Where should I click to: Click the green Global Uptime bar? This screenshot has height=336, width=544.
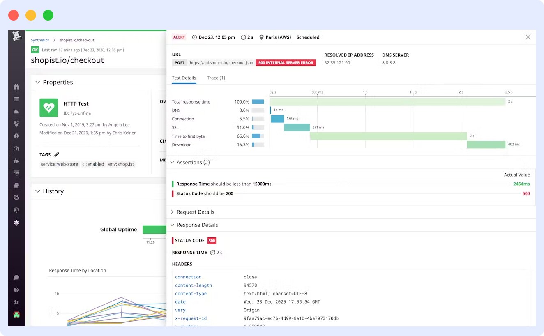coord(154,229)
